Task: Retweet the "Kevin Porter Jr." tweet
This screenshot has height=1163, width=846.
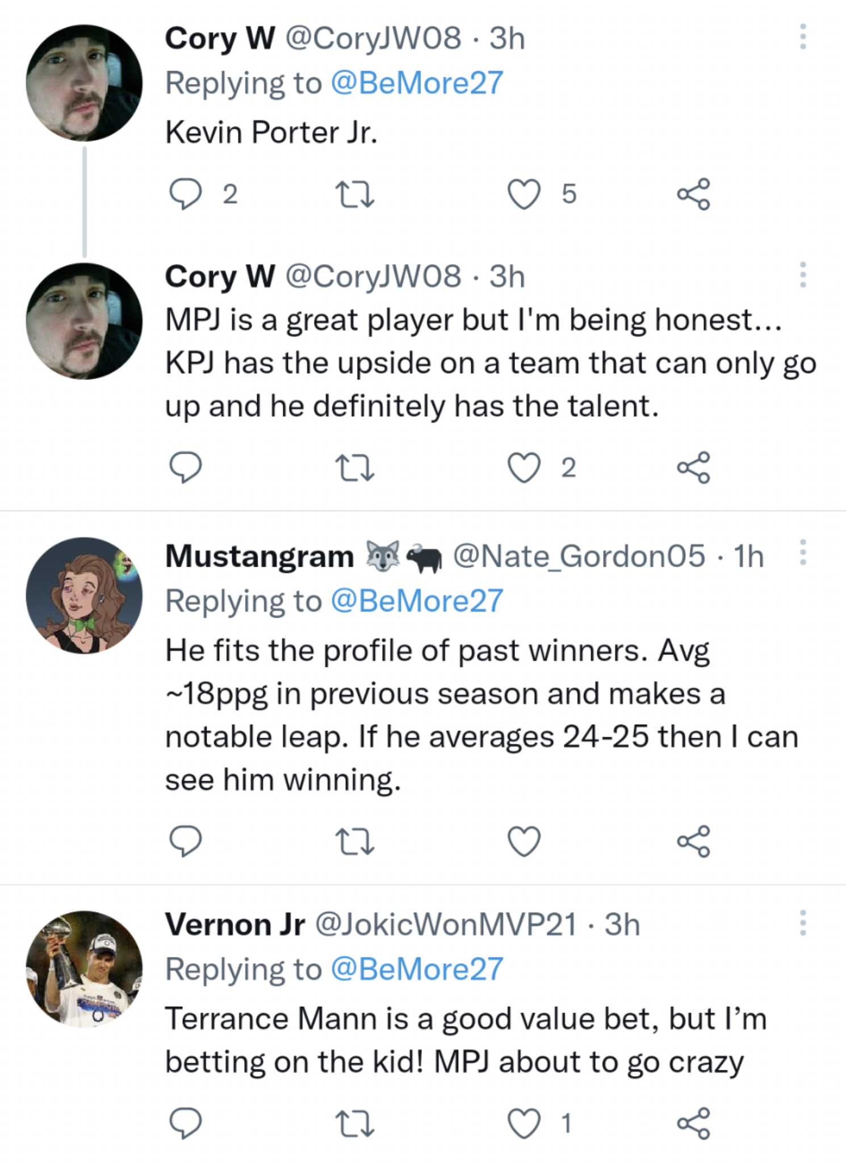Action: click(354, 194)
